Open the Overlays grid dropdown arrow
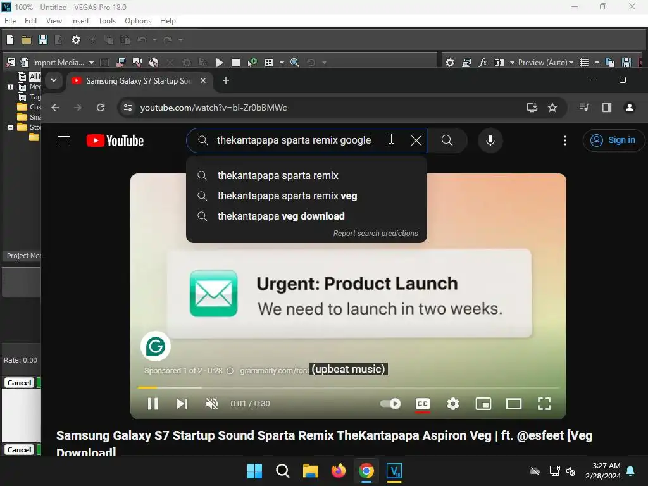Image resolution: width=648 pixels, height=486 pixels. pyautogui.click(x=597, y=63)
